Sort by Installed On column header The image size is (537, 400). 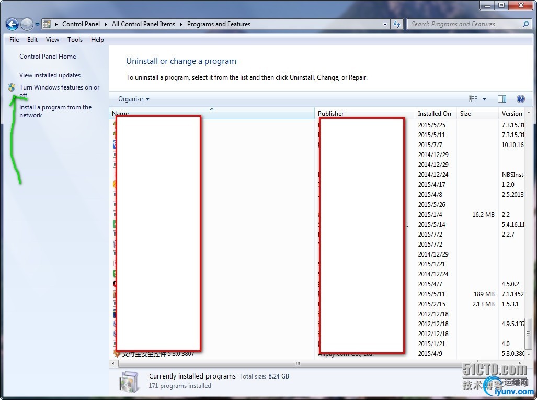[x=435, y=113]
